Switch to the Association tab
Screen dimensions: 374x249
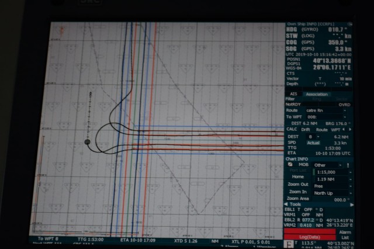[x=317, y=94]
